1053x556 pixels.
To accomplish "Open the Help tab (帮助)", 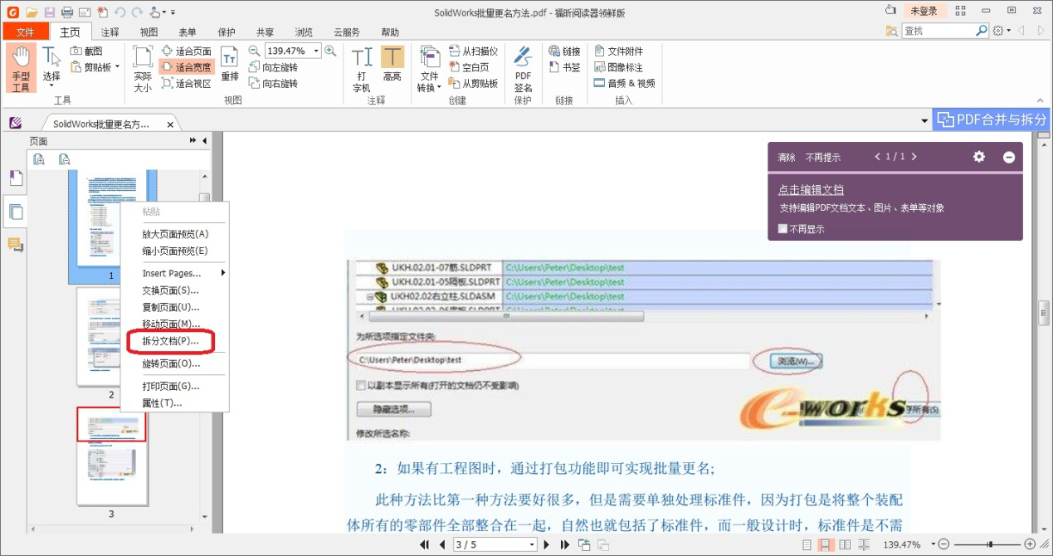I will point(389,32).
